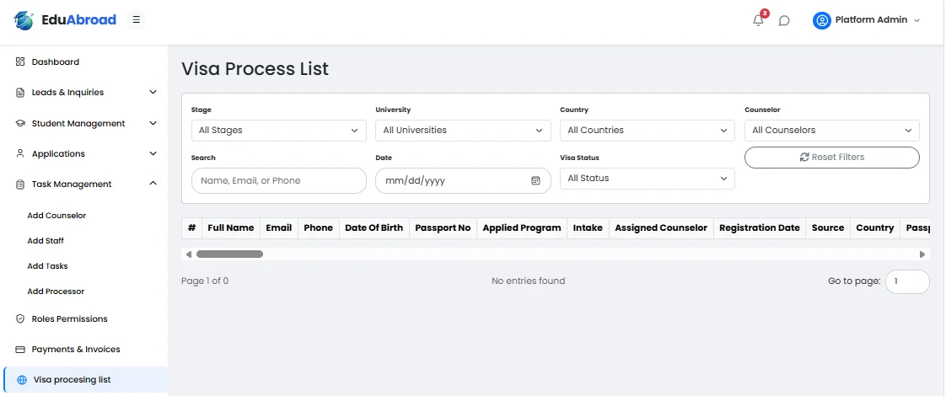Click the Email column header
The height and width of the screenshot is (396, 946).
[x=279, y=227]
